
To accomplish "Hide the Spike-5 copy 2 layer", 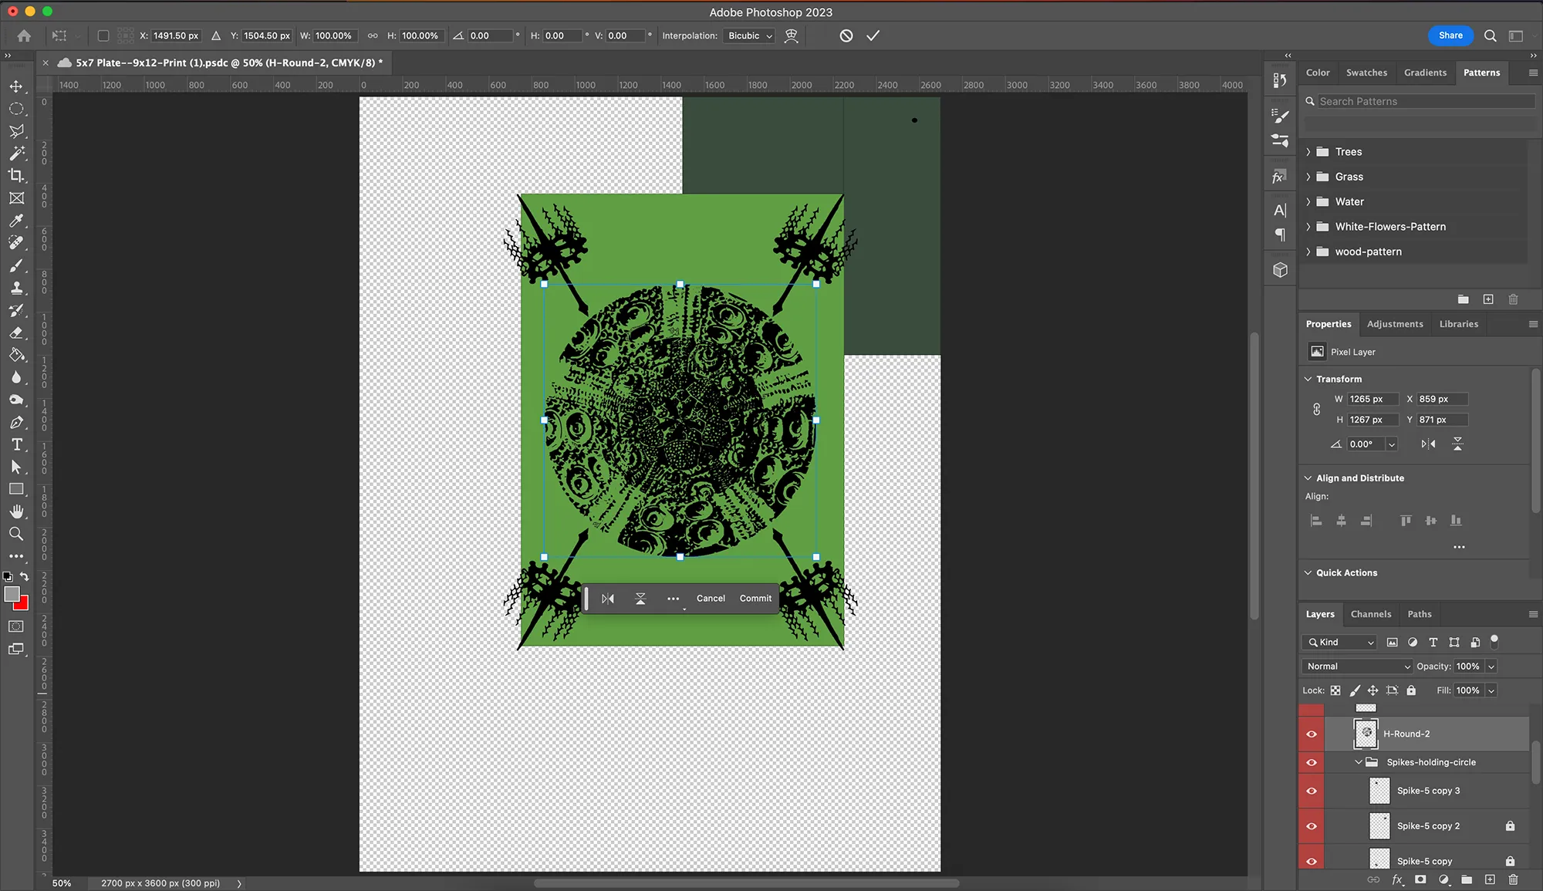I will [1312, 826].
